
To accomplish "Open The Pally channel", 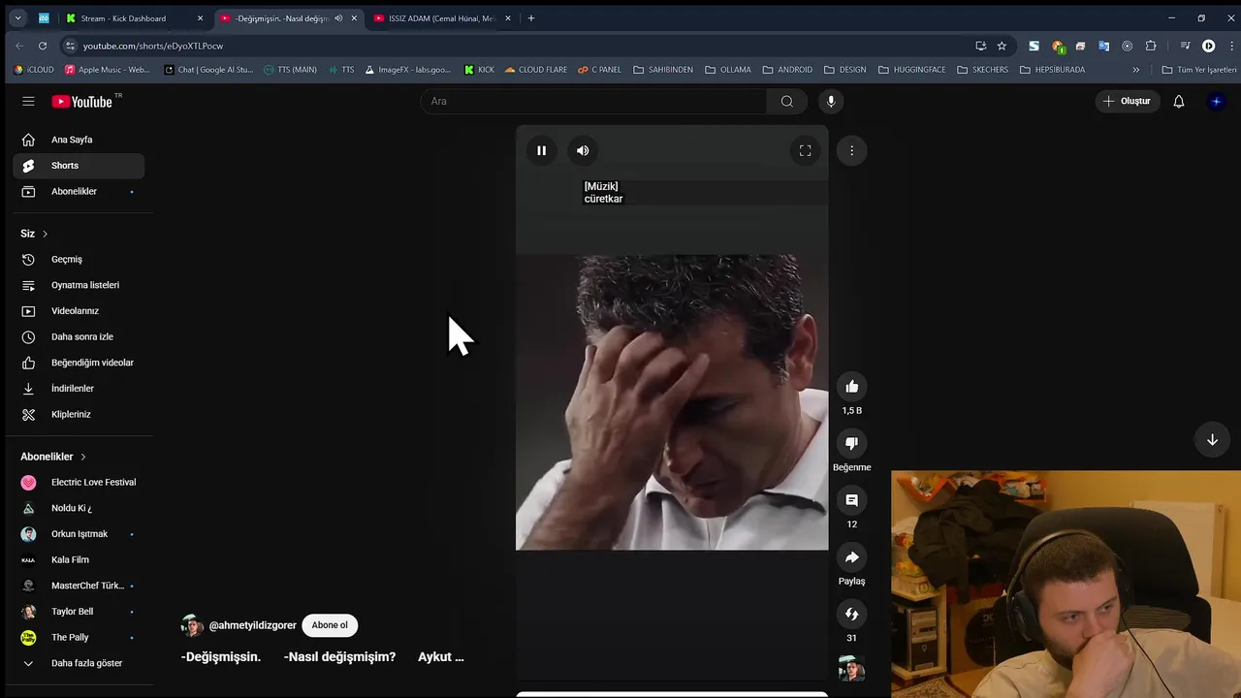I will point(79,637).
